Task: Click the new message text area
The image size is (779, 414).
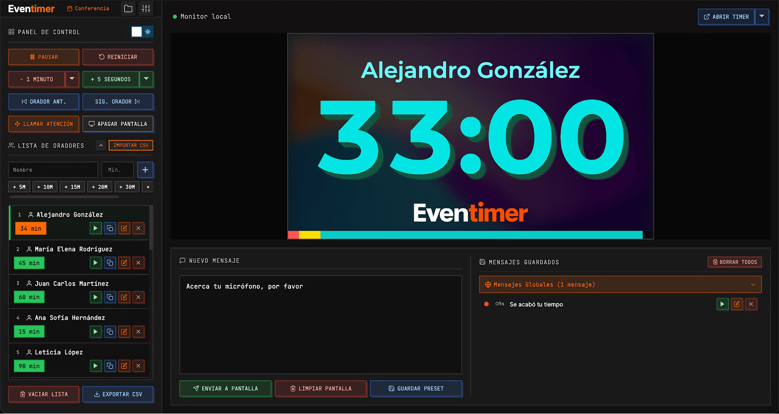Action: [321, 325]
